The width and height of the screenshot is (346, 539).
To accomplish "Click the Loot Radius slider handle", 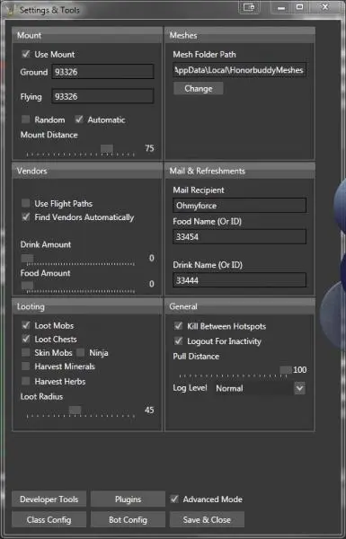I will pos(75,410).
